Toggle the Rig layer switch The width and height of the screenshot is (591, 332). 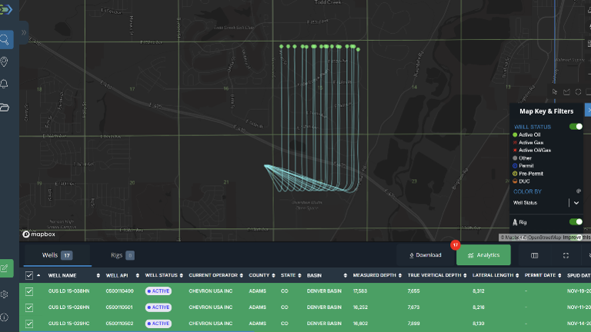click(x=575, y=222)
